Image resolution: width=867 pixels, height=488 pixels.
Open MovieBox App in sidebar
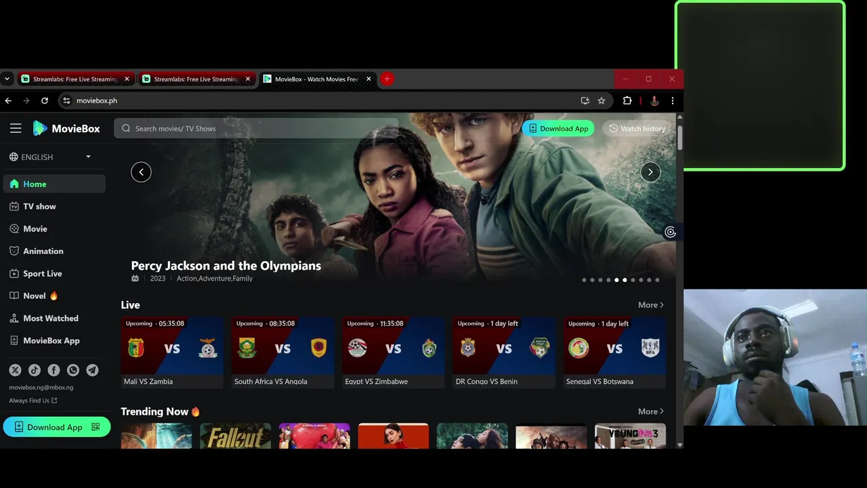click(54, 340)
